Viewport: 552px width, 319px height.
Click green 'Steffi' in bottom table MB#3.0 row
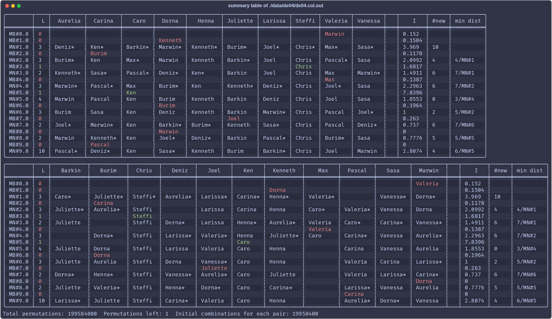point(142,216)
